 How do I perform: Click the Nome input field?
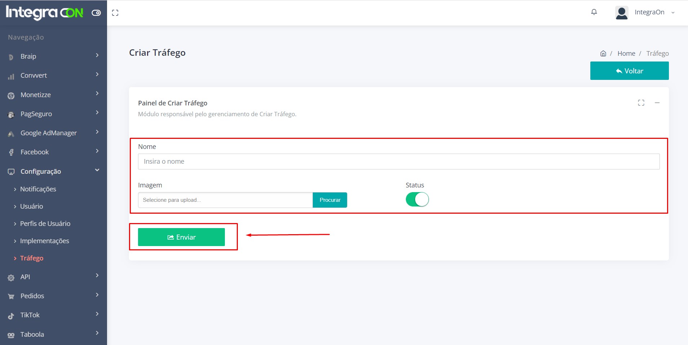(399, 162)
